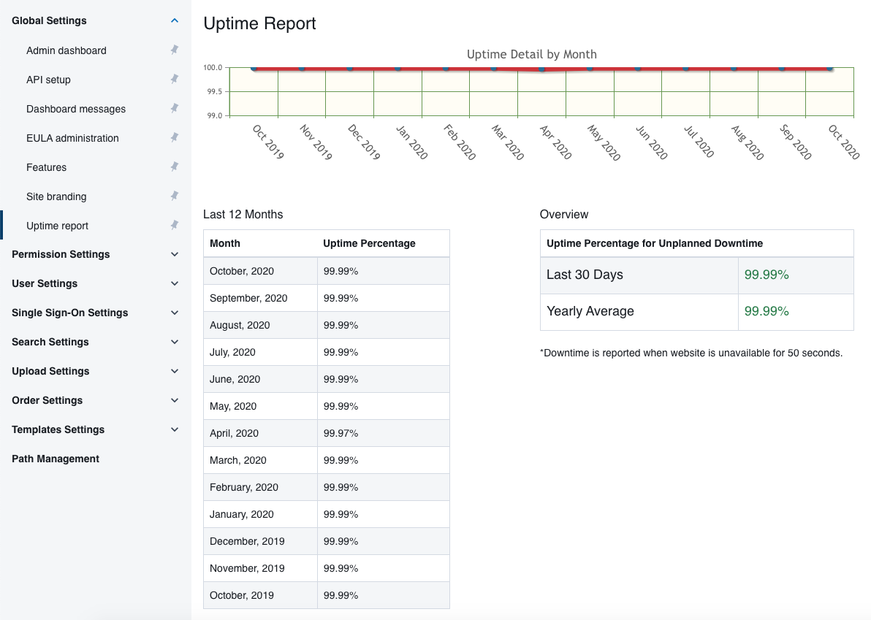Click the Apr 2020 chart data point
The height and width of the screenshot is (620, 871).
click(x=541, y=69)
